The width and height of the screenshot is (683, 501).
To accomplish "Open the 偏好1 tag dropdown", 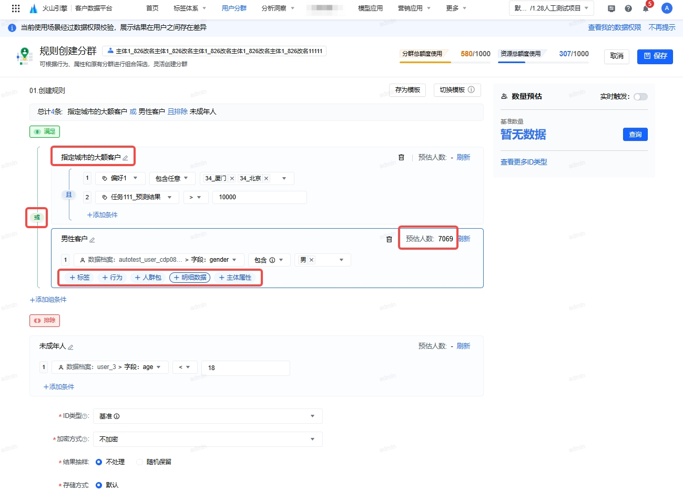I will click(120, 178).
